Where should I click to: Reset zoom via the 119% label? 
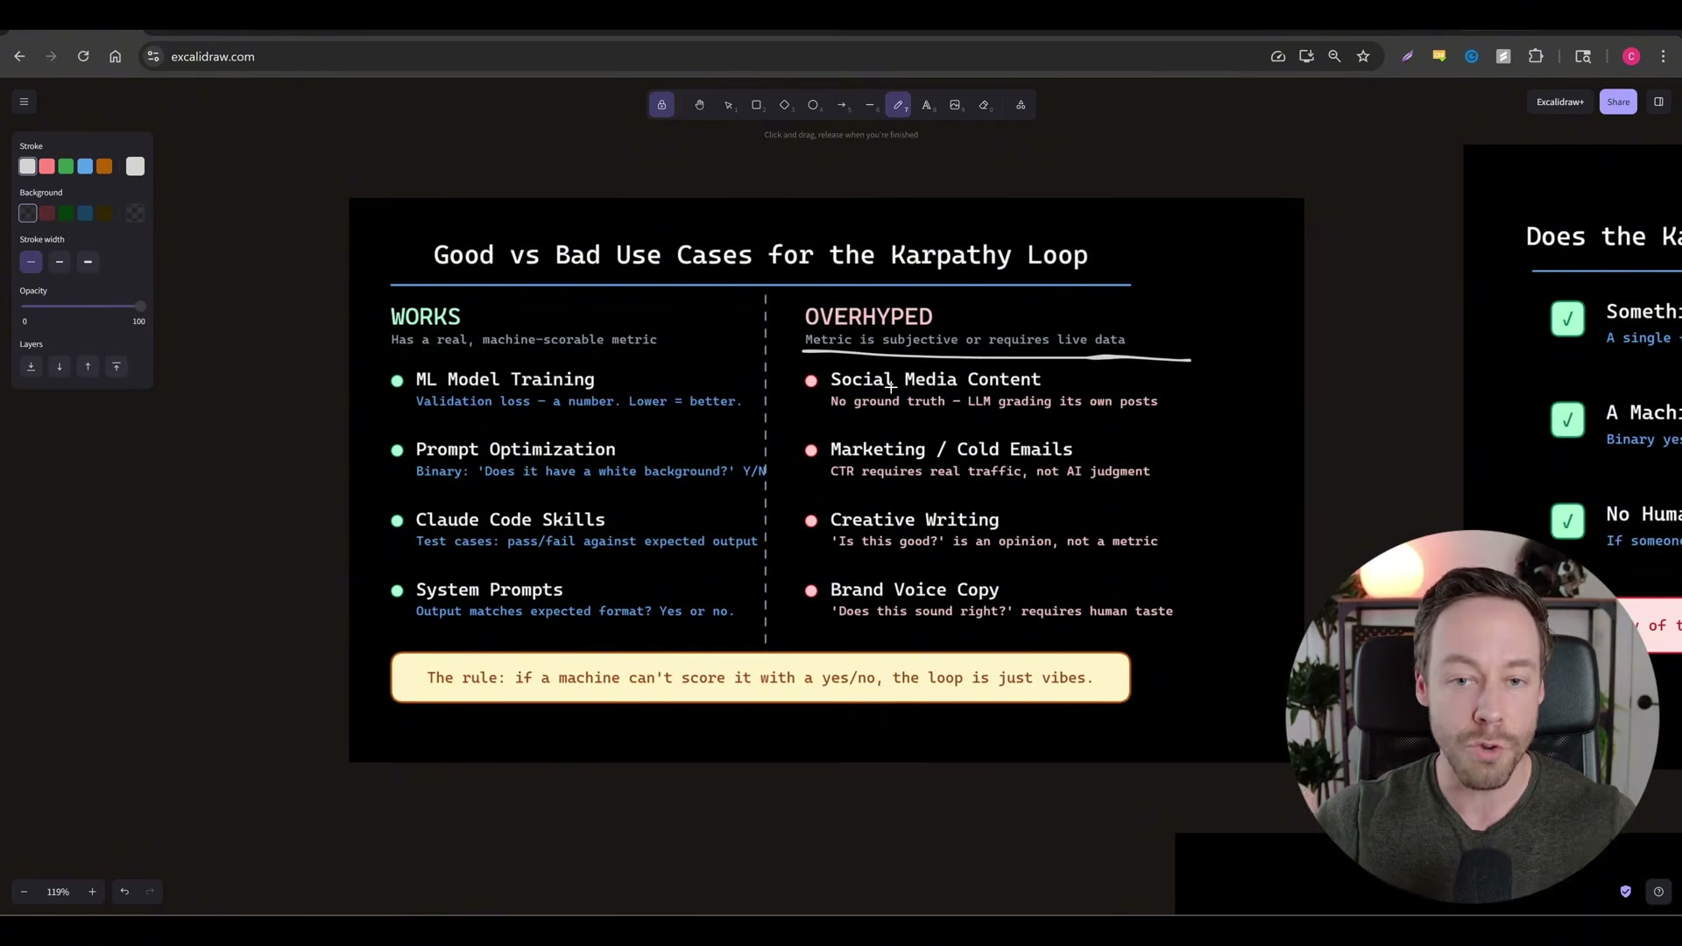point(58,892)
